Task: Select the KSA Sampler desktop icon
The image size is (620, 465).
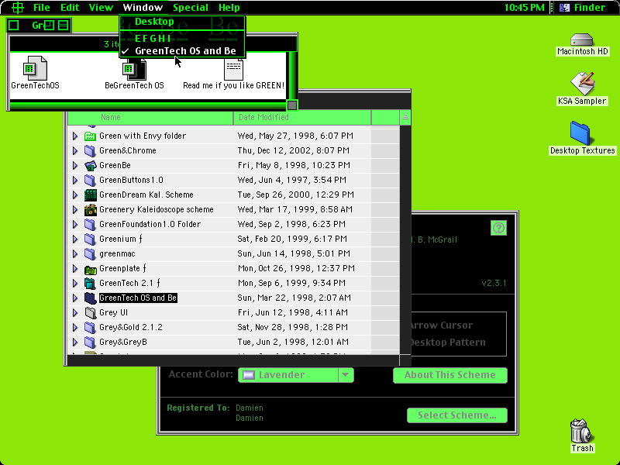Action: 582,83
